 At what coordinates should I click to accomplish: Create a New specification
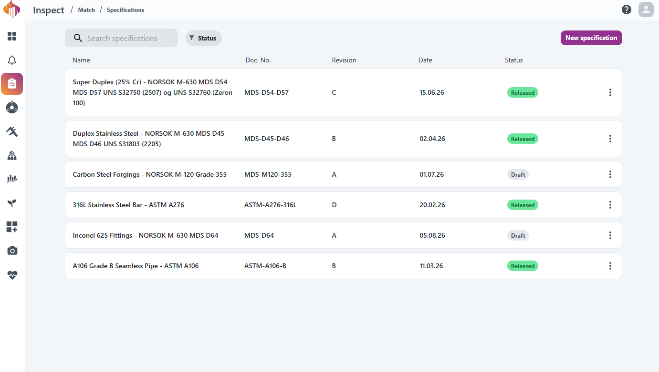(x=591, y=38)
